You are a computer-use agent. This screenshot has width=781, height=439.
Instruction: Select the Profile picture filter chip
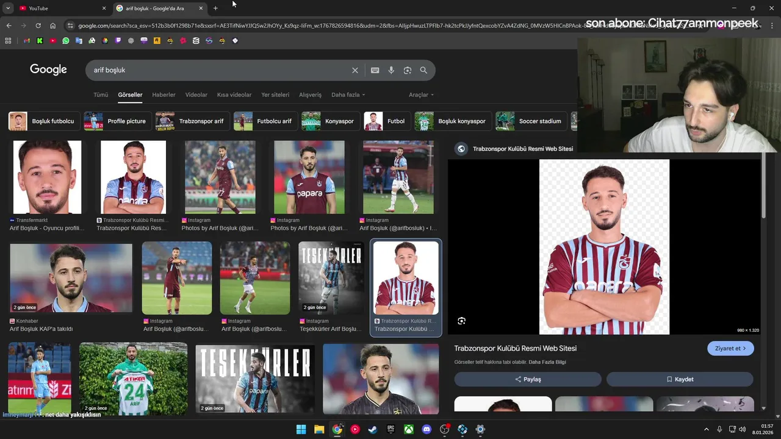(117, 121)
